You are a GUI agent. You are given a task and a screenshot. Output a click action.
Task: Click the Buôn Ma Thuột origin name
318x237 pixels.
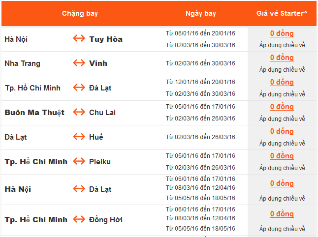point(34,112)
